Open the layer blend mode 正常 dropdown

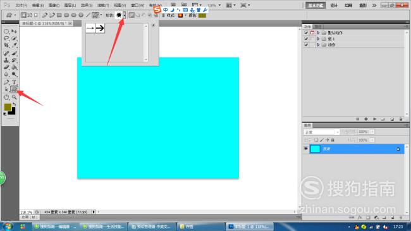tap(322, 132)
